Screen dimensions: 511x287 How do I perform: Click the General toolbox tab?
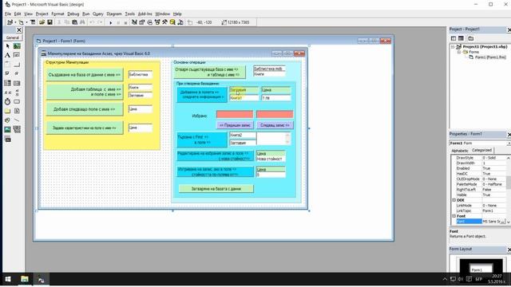[x=13, y=37]
